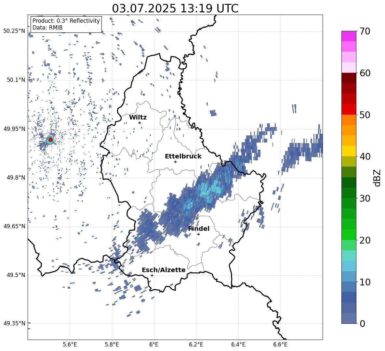The height and width of the screenshot is (351, 385).
Task: Click the 6.2°E longitude label
Action: click(196, 345)
